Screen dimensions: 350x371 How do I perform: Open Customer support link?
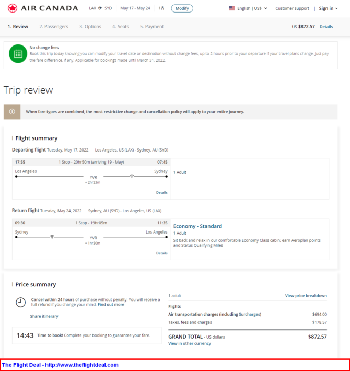(x=292, y=8)
